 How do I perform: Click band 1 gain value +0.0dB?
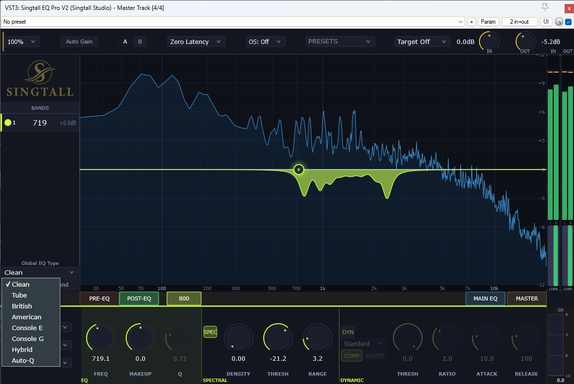[68, 123]
